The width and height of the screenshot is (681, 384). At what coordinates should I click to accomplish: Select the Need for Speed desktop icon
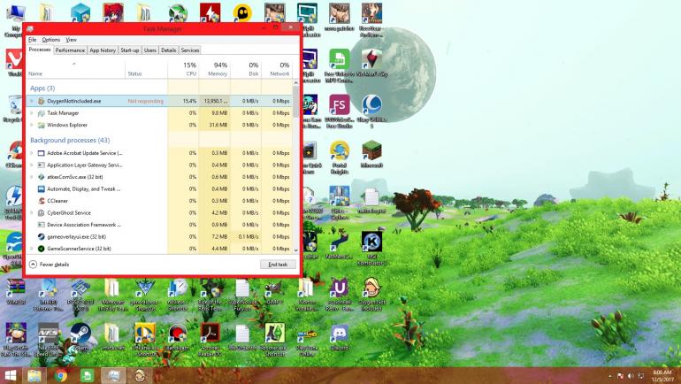pos(48,340)
